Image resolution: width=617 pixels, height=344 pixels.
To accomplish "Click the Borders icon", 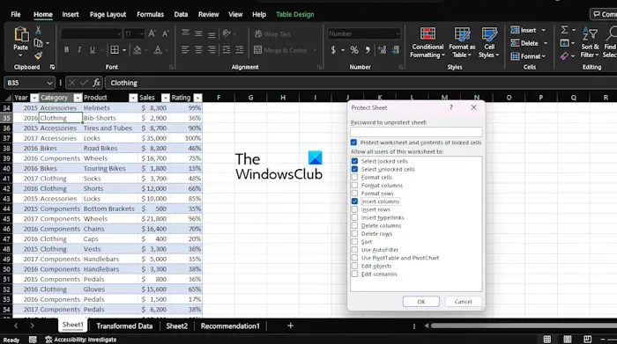I will point(115,50).
